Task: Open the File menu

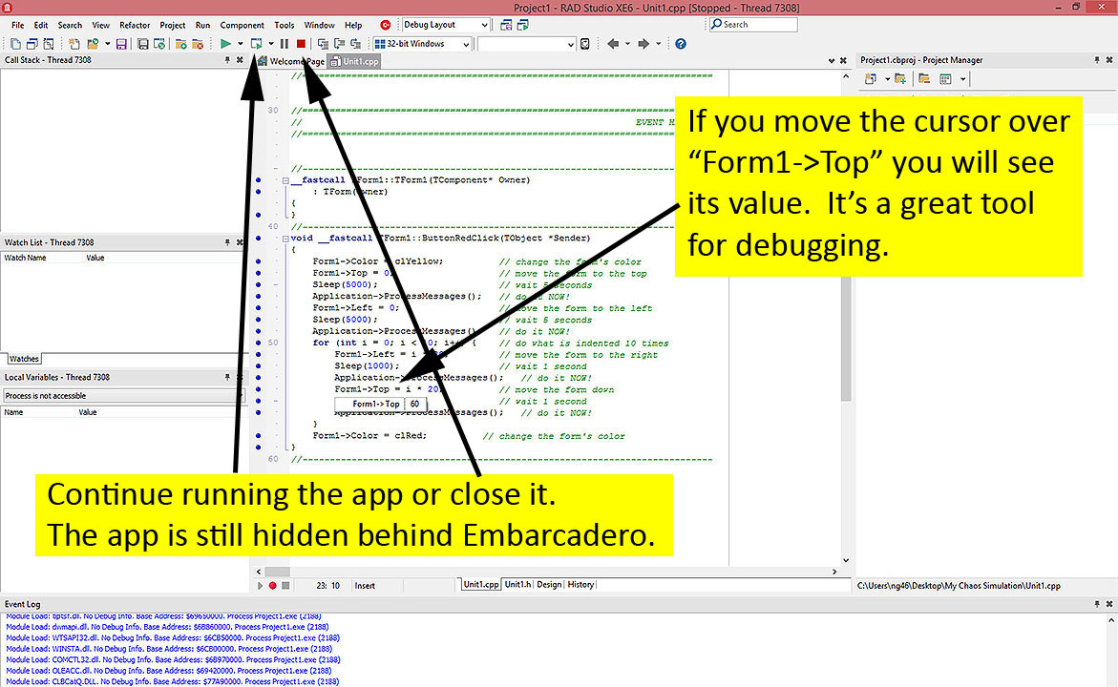Action: [18, 25]
